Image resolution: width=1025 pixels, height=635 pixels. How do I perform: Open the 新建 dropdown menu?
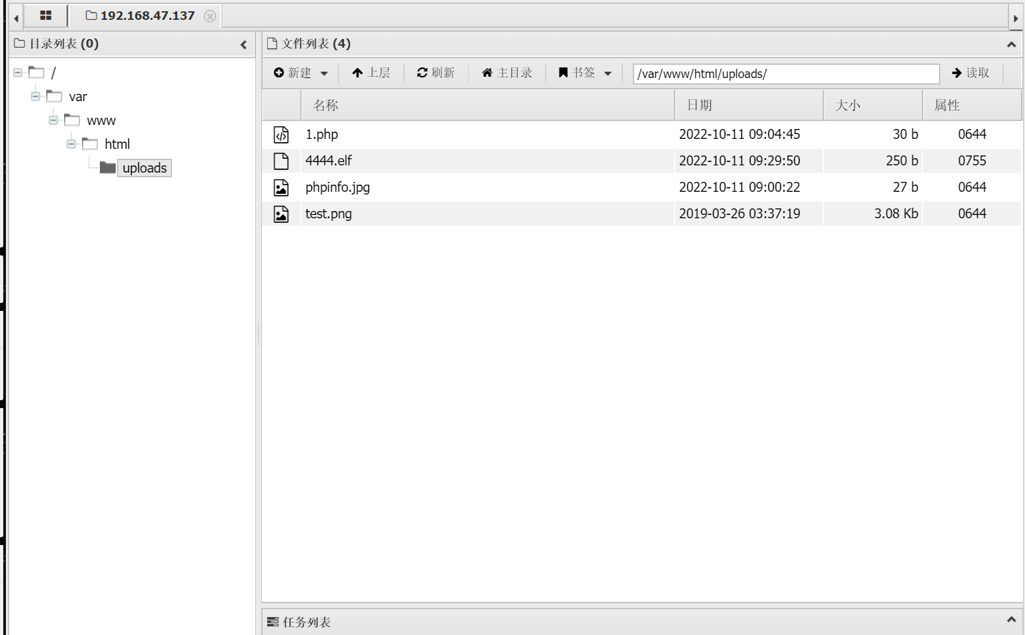(325, 73)
